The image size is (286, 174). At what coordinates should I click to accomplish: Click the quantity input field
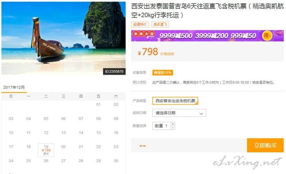click(x=162, y=126)
